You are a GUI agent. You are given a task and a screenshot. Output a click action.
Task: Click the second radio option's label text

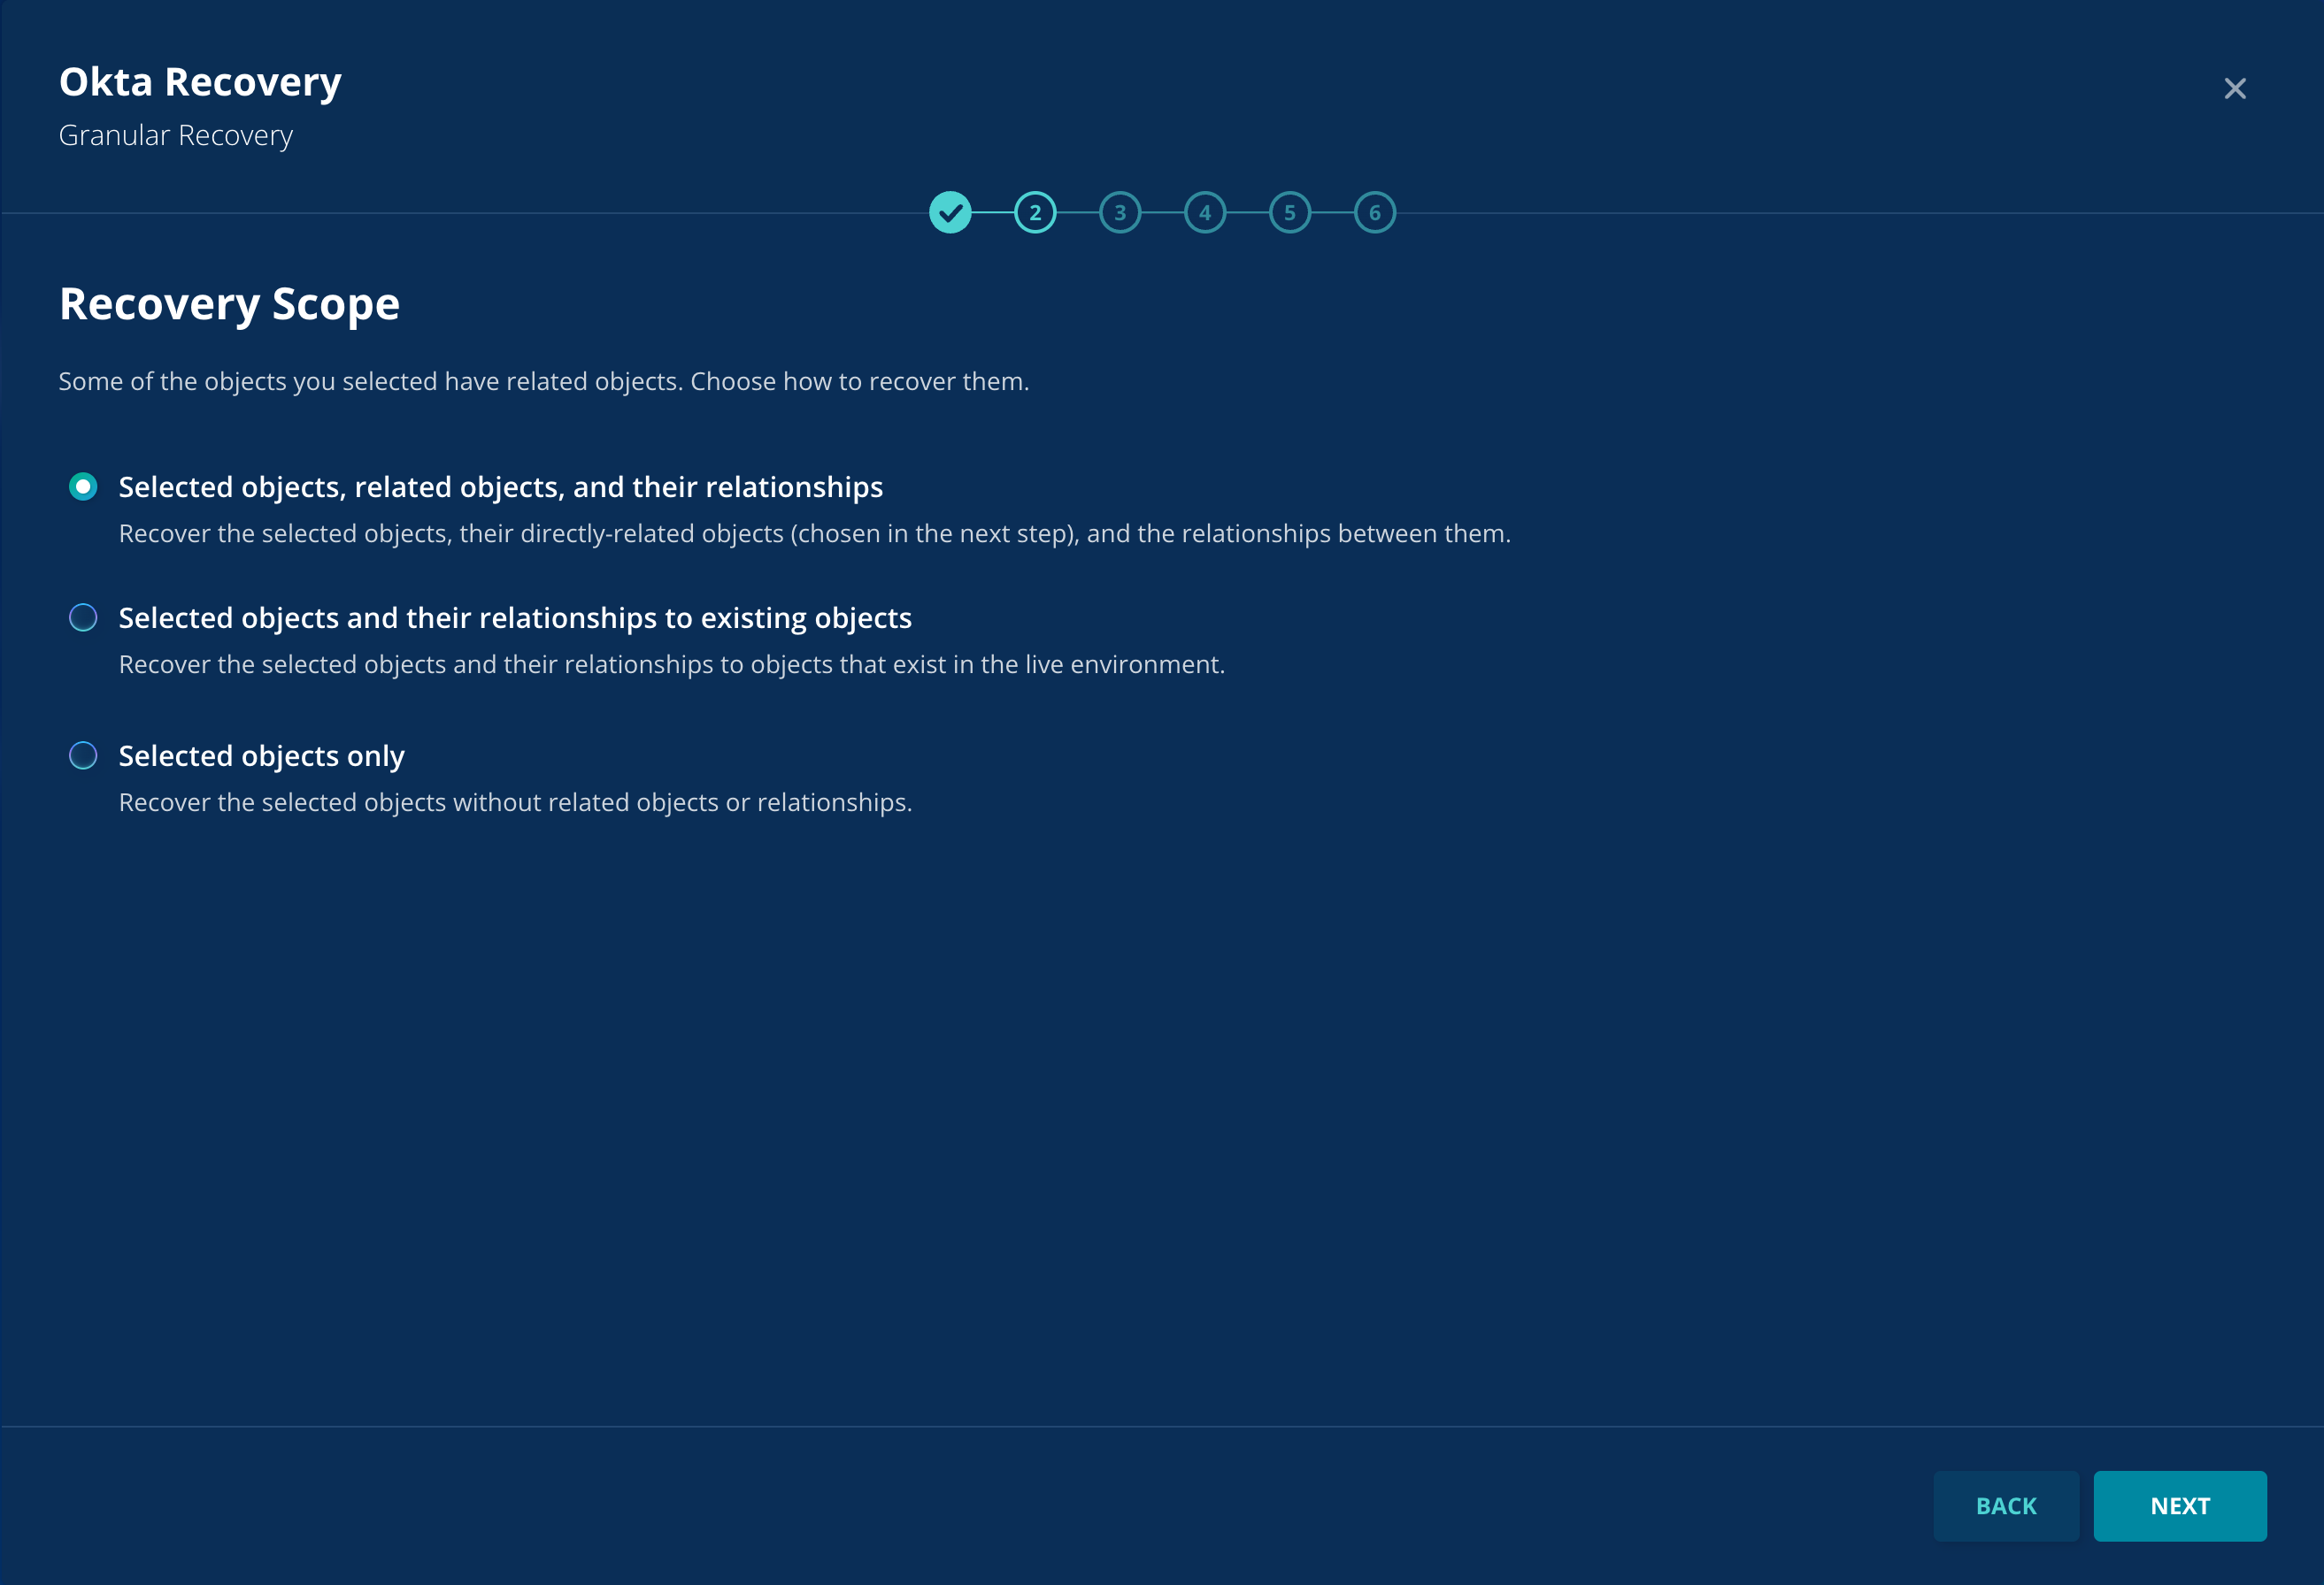pyautogui.click(x=515, y=617)
